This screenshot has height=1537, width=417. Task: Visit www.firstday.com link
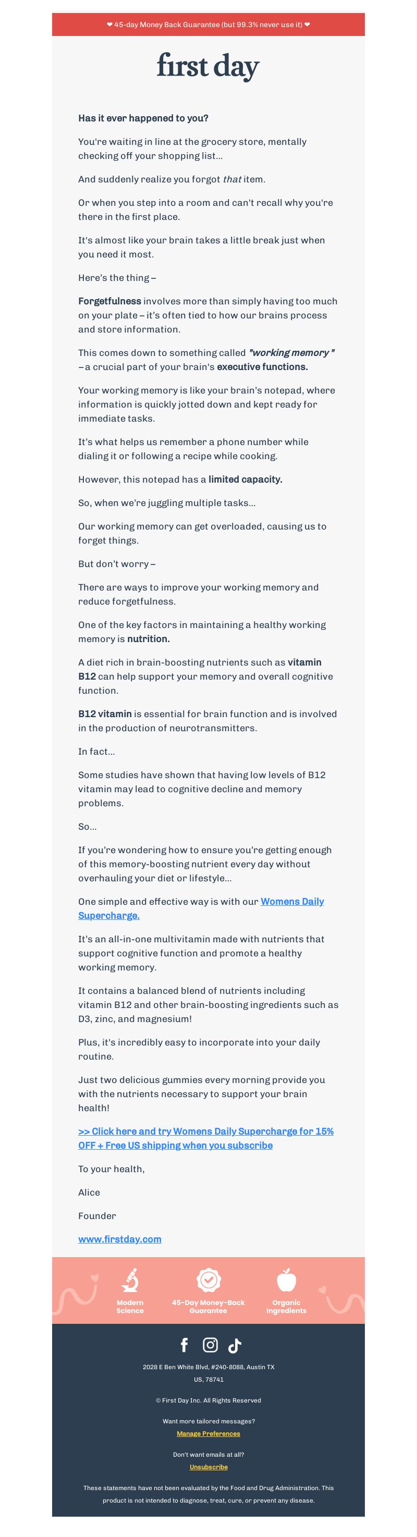click(x=120, y=1239)
